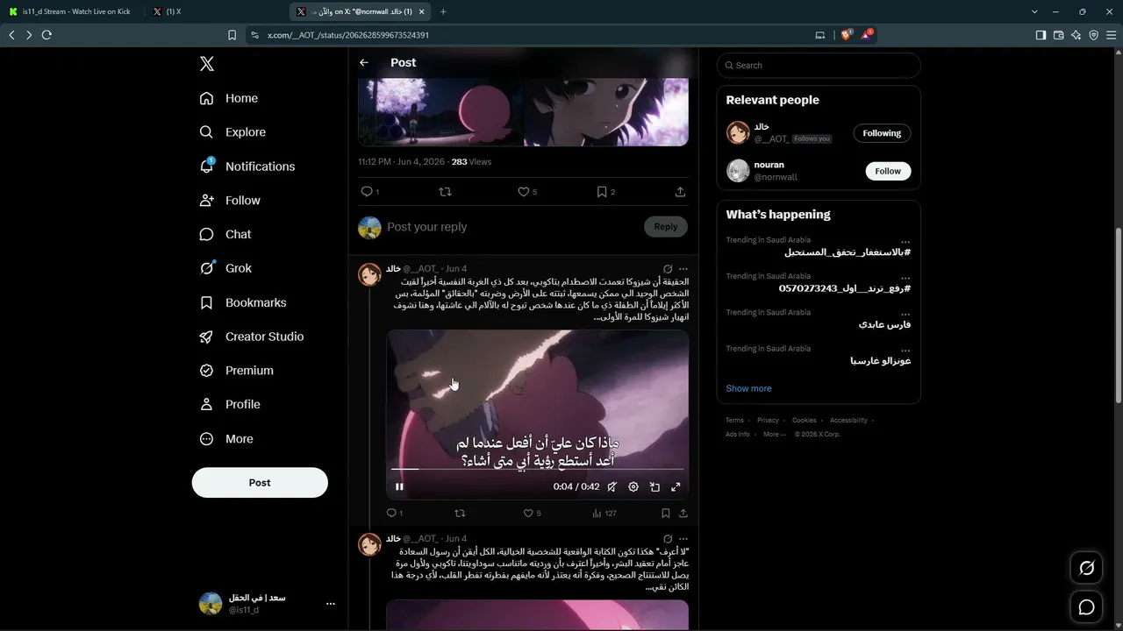Viewport: 1123px width, 631px height.
Task: Open the Privacy footer link
Action: [768, 421]
